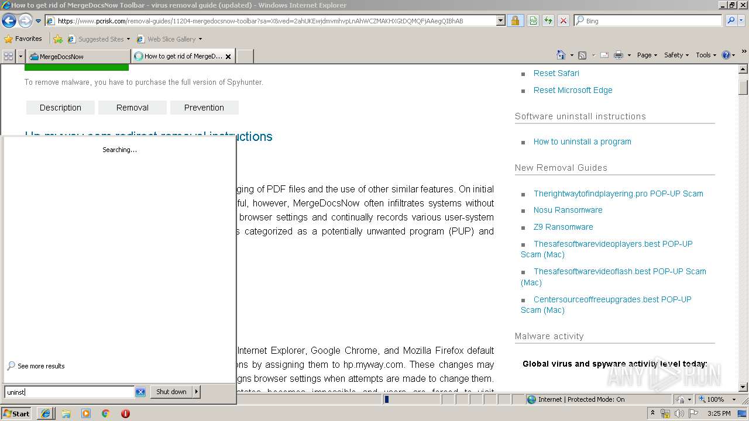The height and width of the screenshot is (421, 749).
Task: Click the green Refresh arrows icon
Action: tap(548, 20)
